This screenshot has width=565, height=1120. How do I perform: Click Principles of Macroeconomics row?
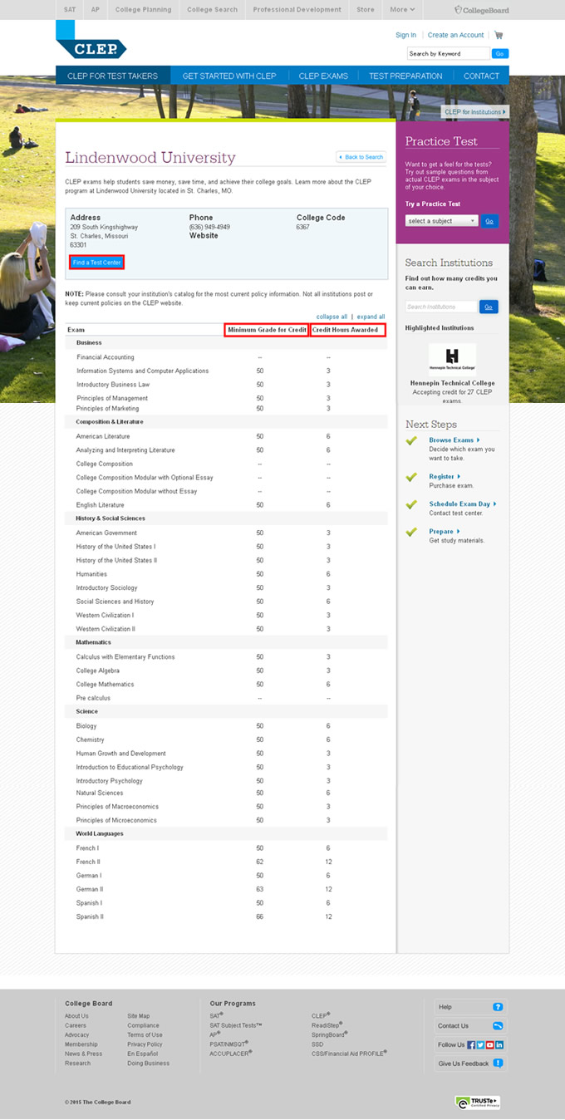[226, 807]
